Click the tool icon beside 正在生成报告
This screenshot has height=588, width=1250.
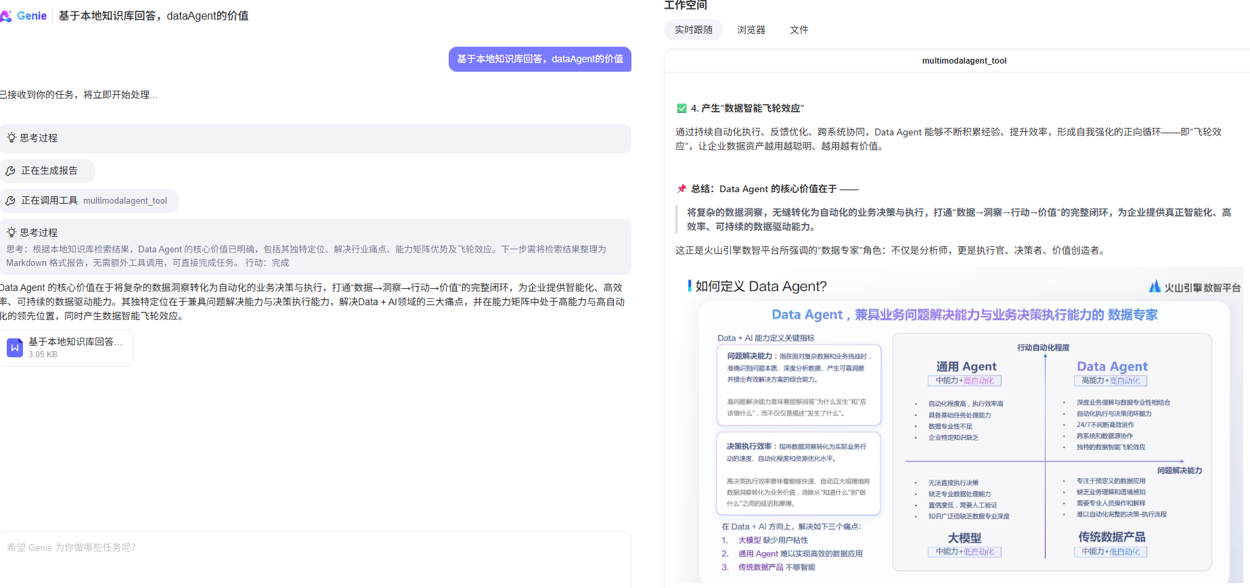11,171
